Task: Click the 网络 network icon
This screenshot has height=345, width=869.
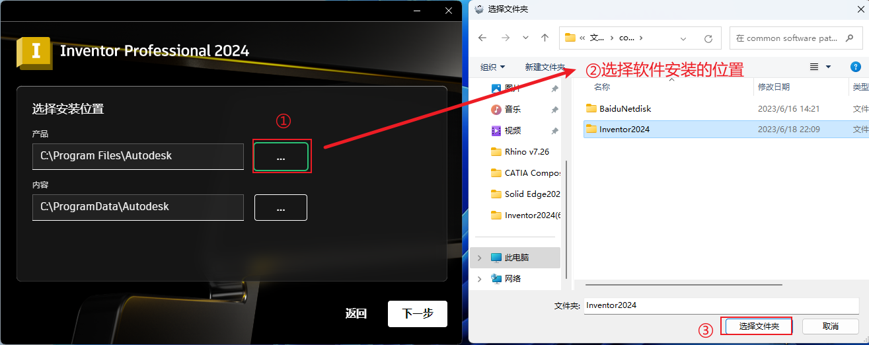Action: pyautogui.click(x=496, y=279)
